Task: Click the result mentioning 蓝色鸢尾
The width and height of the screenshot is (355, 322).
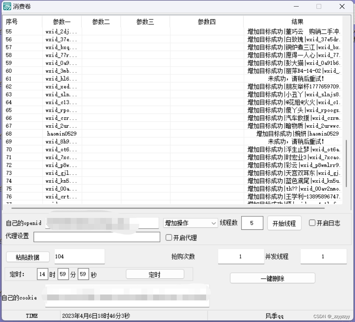Action: tap(293, 181)
